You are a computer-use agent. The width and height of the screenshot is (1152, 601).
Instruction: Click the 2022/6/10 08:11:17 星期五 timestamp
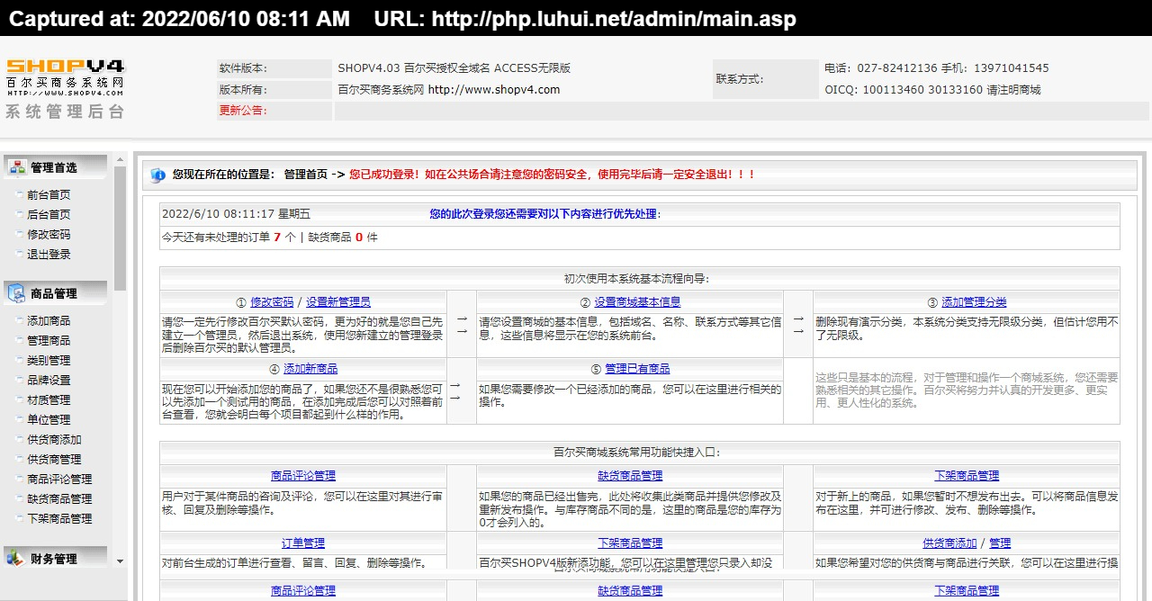(x=236, y=214)
